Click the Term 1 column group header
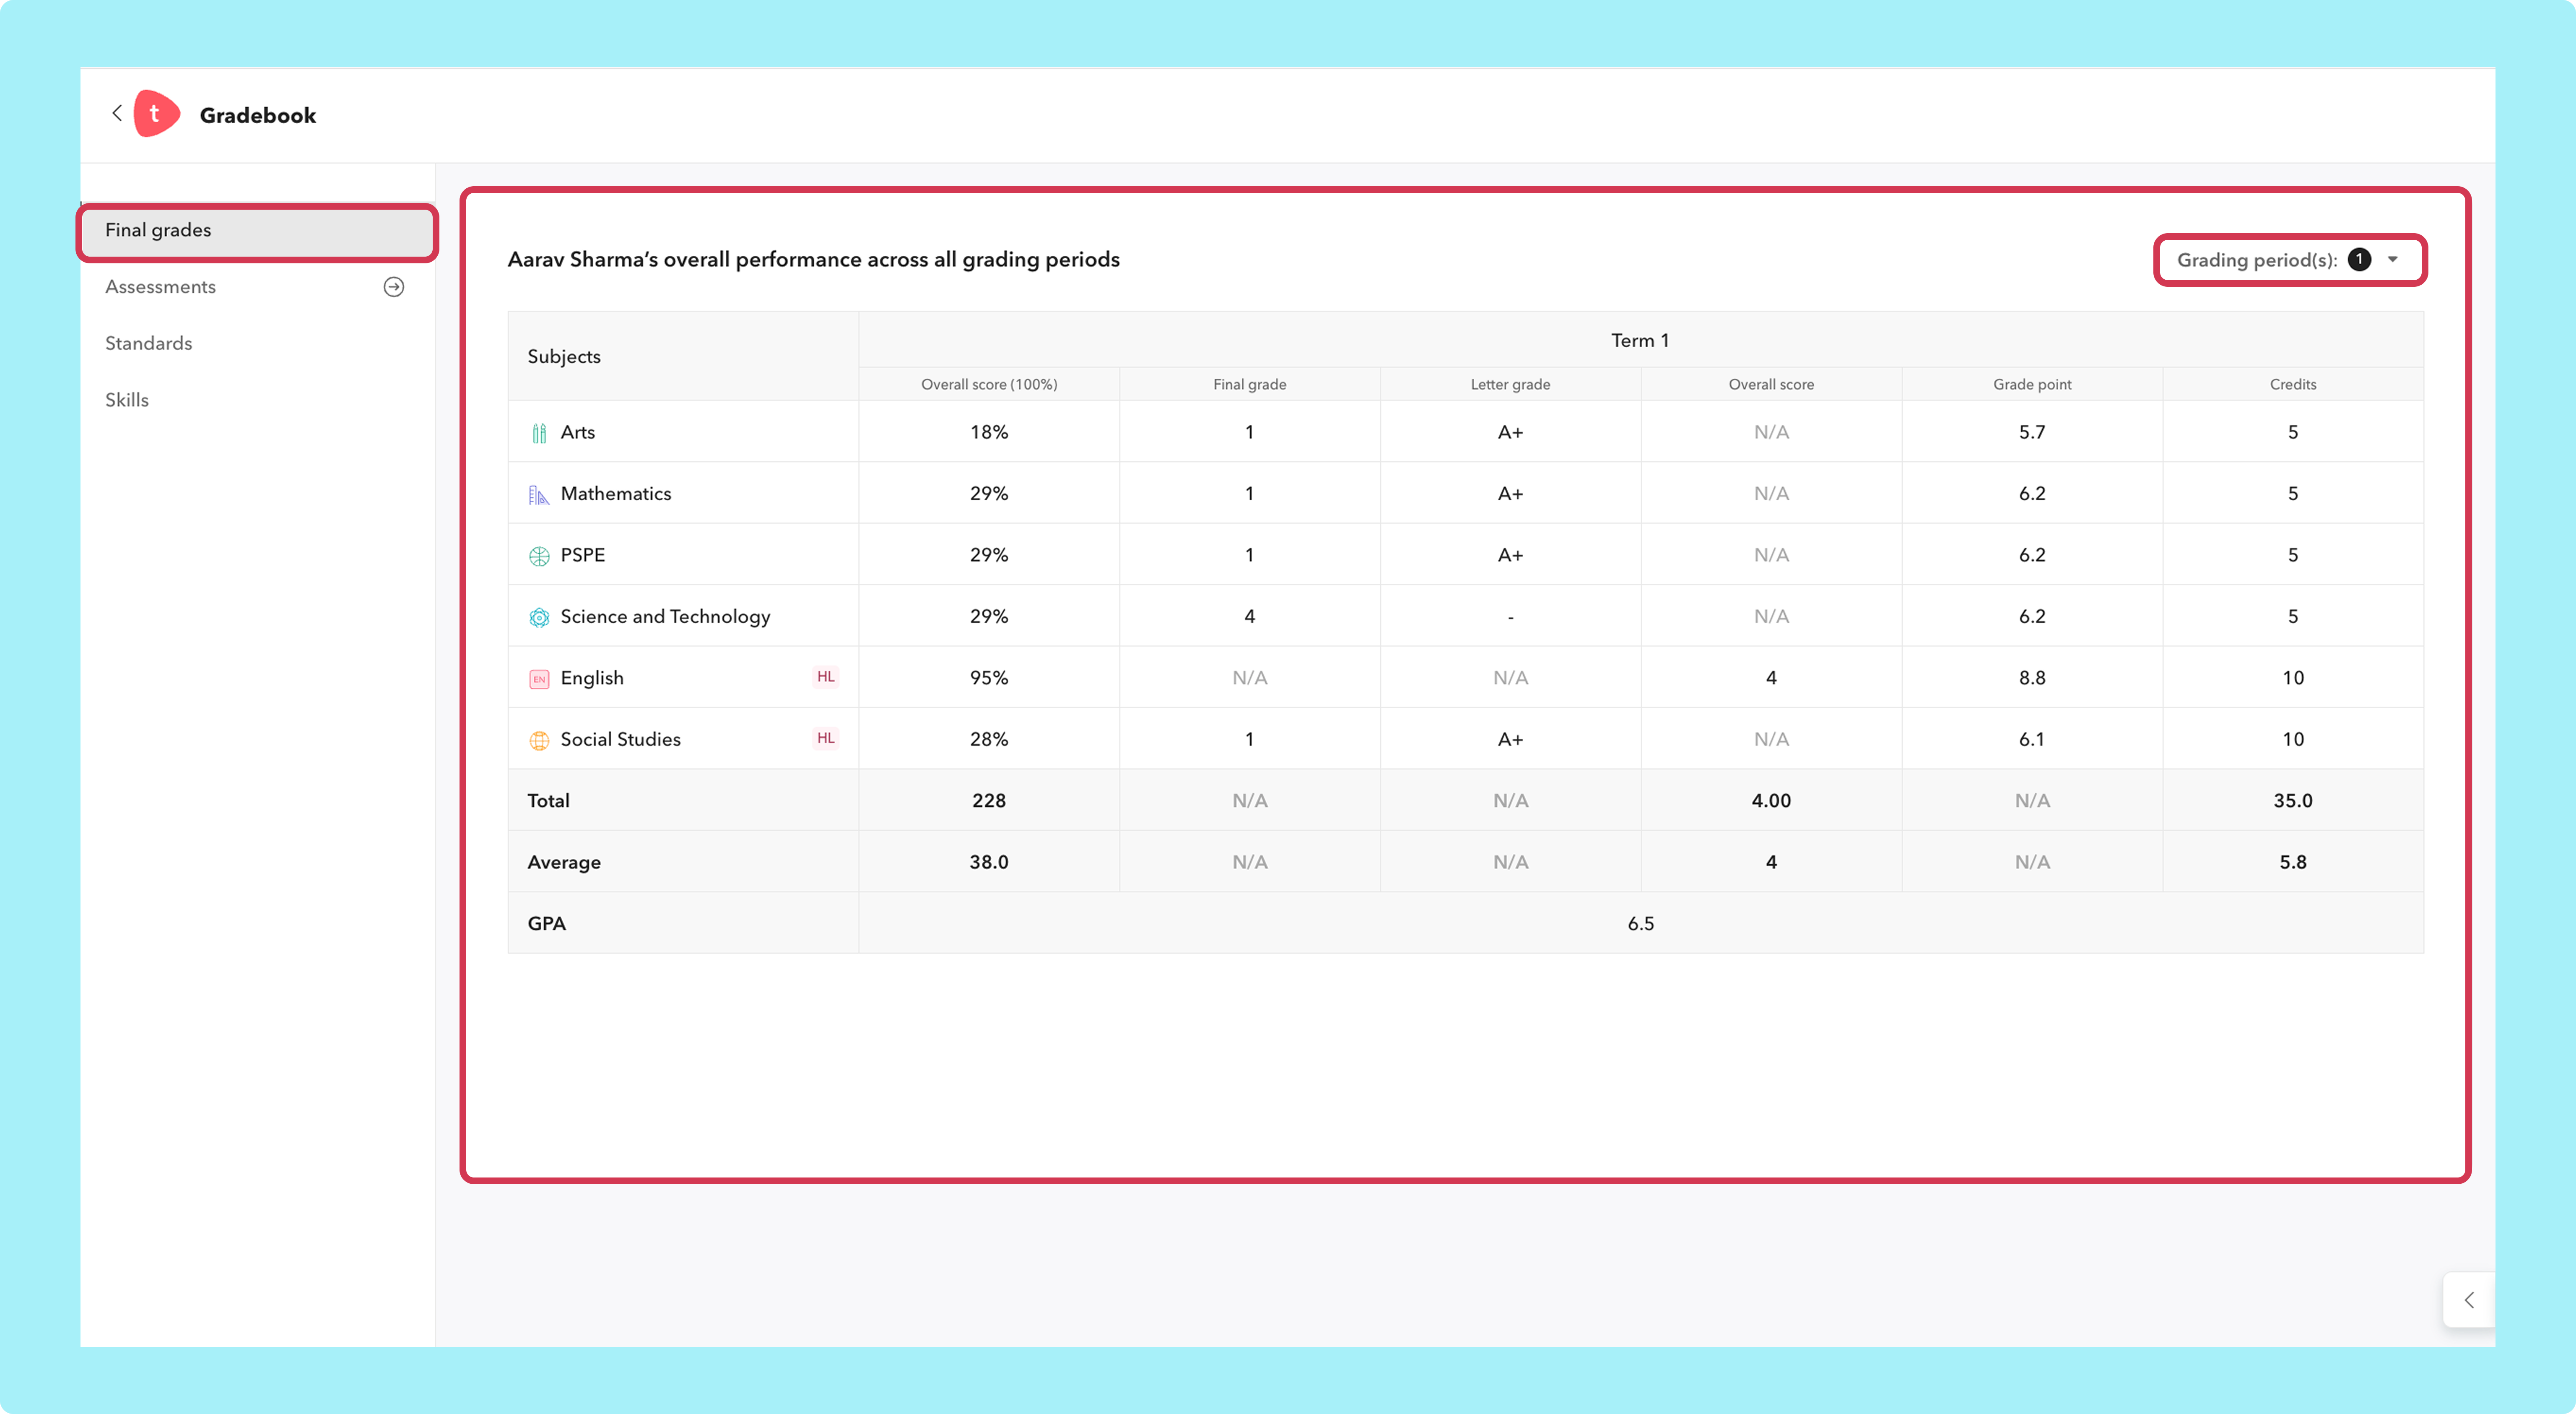This screenshot has width=2576, height=1414. (1640, 340)
